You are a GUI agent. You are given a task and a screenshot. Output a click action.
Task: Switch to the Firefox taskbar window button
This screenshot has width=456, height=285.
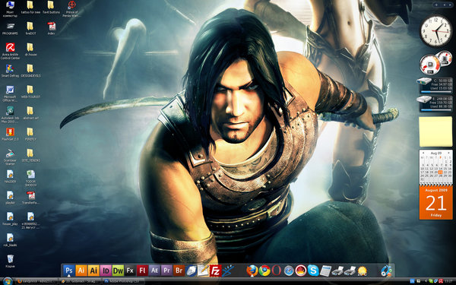(36, 281)
